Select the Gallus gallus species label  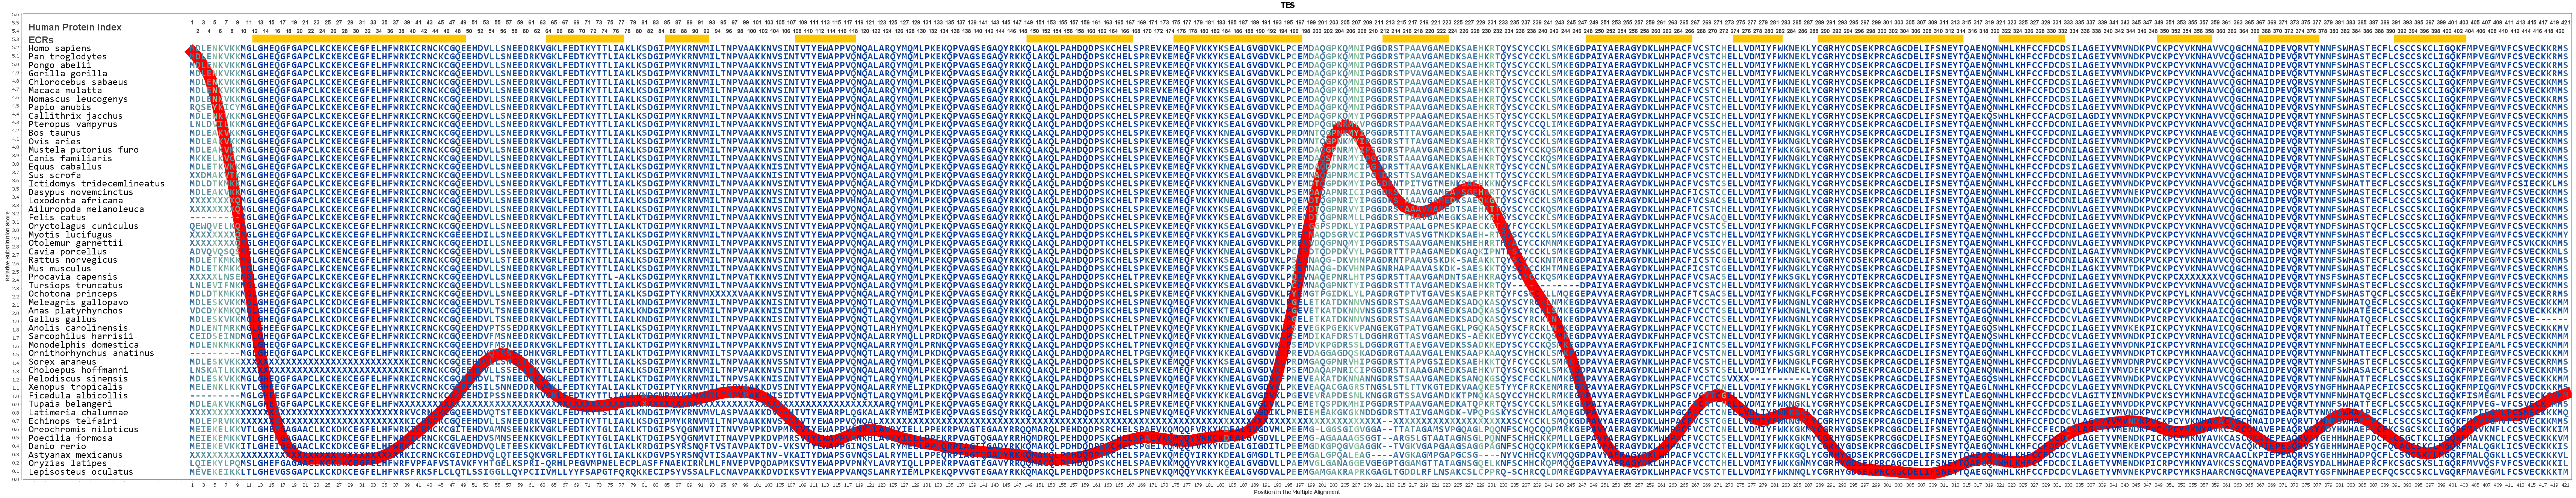[62, 319]
